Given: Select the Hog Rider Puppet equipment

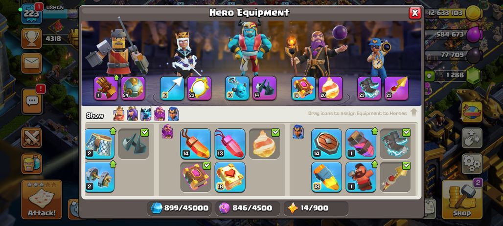Looking at the screenshot, I should (361, 177).
